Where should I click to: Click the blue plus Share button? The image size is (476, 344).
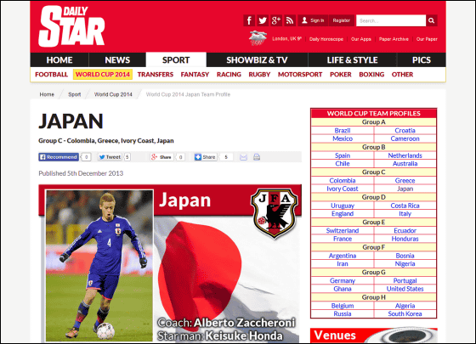[206, 157]
